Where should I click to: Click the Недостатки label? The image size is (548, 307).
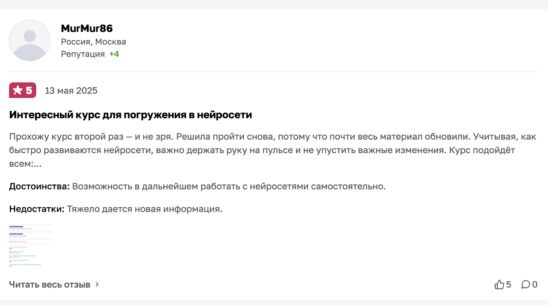coord(37,209)
